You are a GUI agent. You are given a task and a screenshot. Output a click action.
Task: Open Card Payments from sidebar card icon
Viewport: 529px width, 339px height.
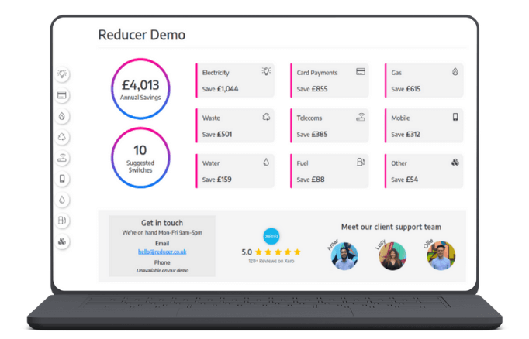(x=62, y=95)
